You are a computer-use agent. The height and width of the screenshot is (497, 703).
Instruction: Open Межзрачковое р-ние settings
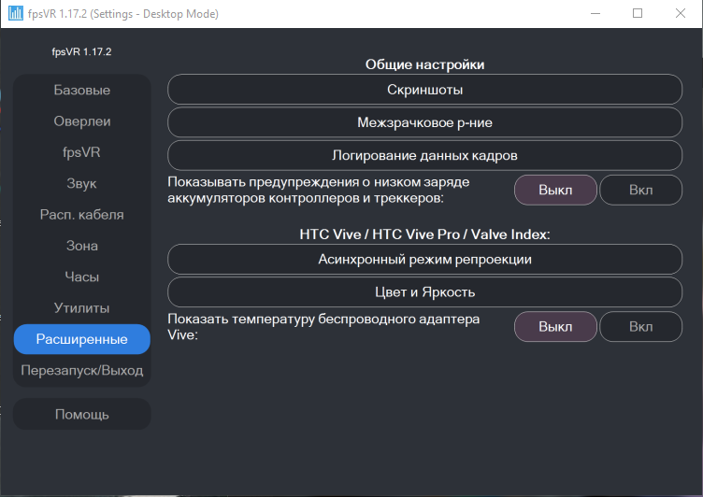coord(425,121)
